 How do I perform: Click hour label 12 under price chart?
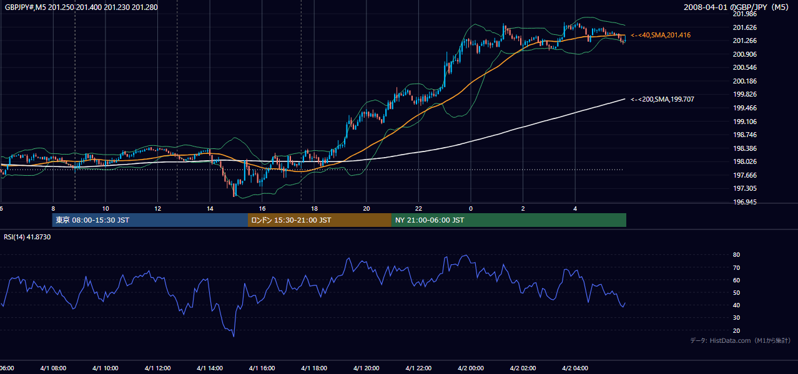[157, 208]
